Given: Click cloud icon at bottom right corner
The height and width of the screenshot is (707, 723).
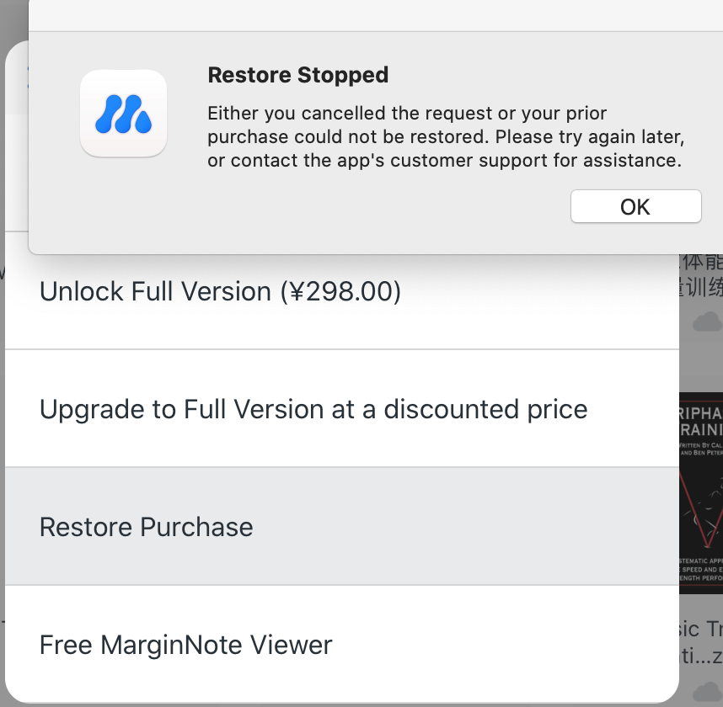Looking at the screenshot, I should pyautogui.click(x=707, y=694).
